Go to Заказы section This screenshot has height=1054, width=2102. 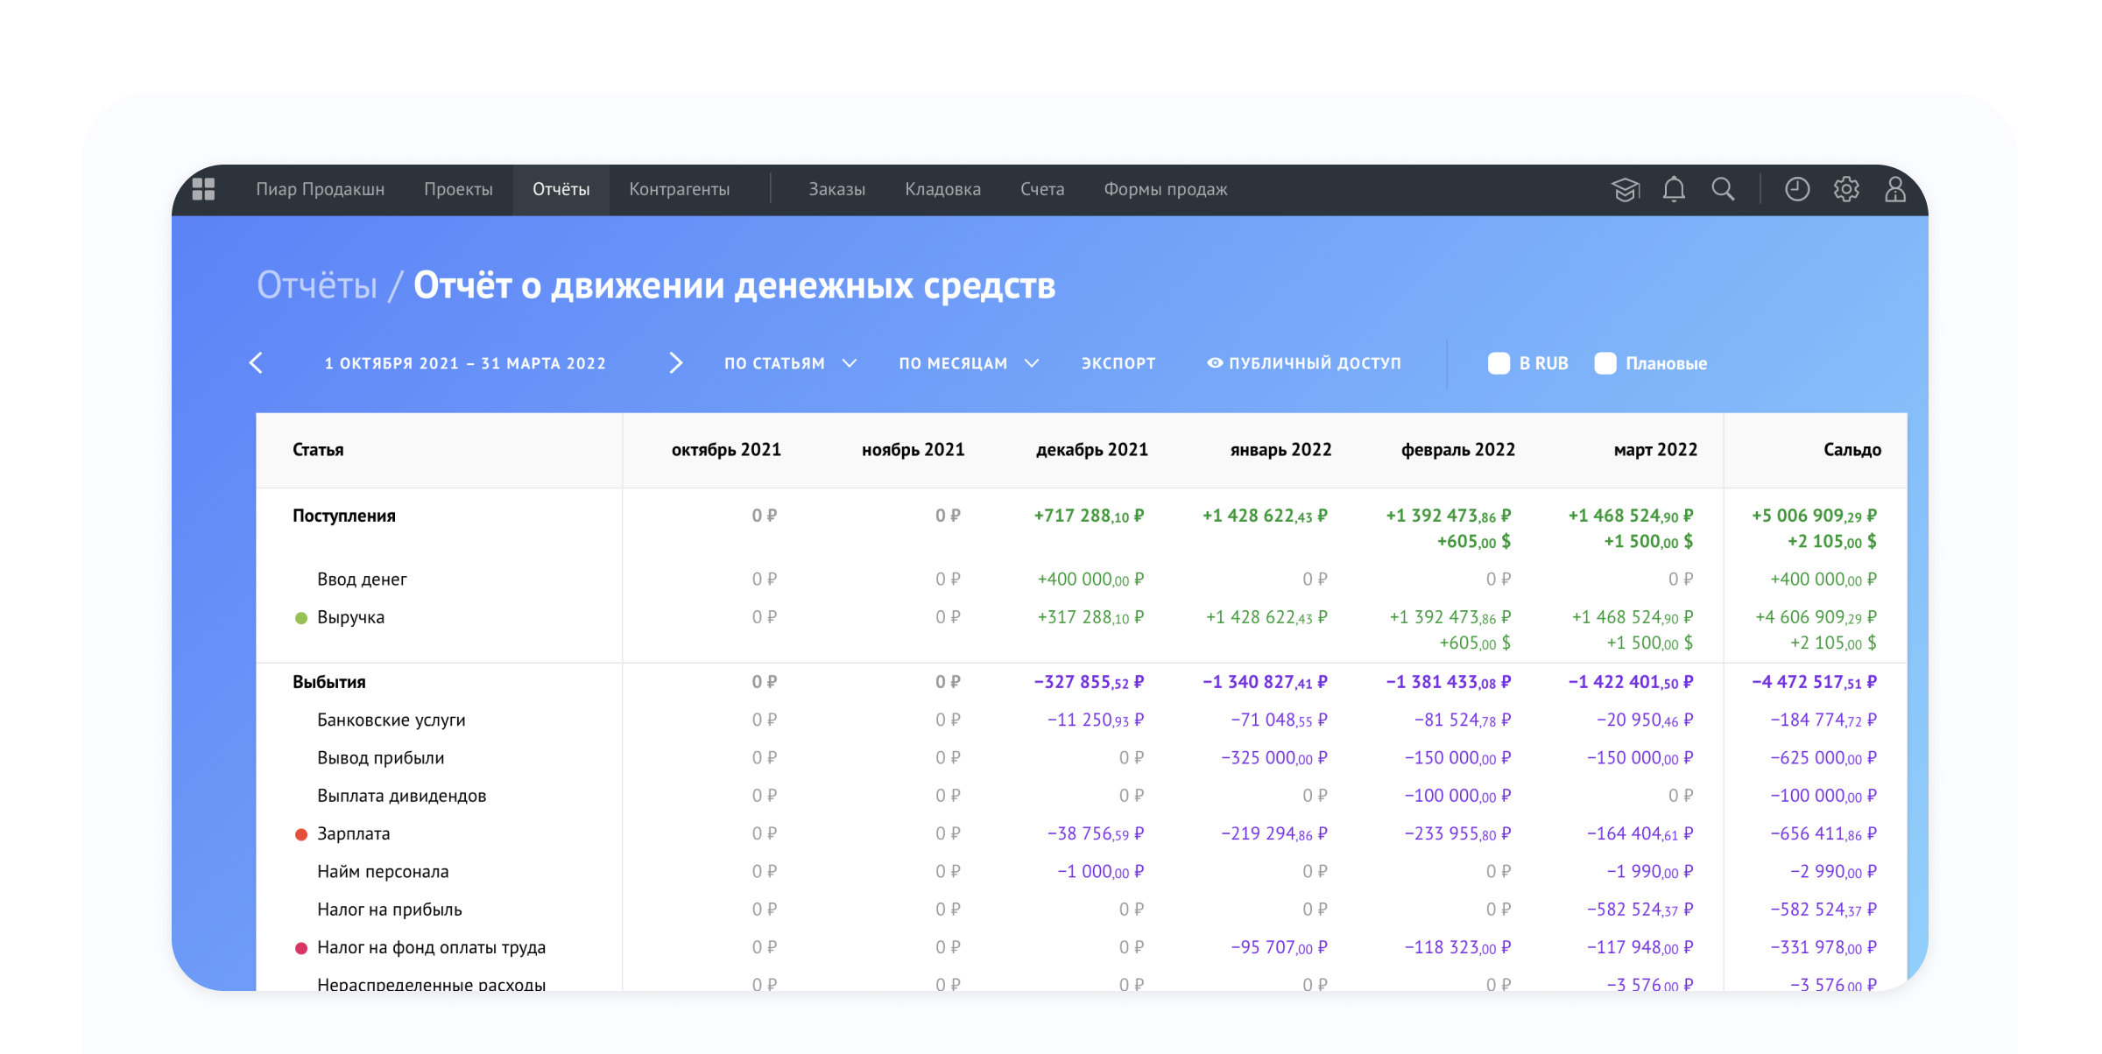pos(836,189)
